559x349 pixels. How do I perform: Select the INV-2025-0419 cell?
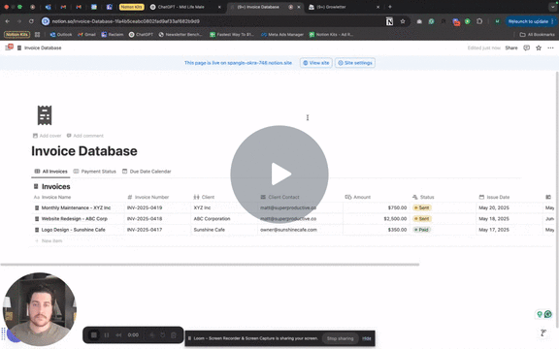coord(157,207)
